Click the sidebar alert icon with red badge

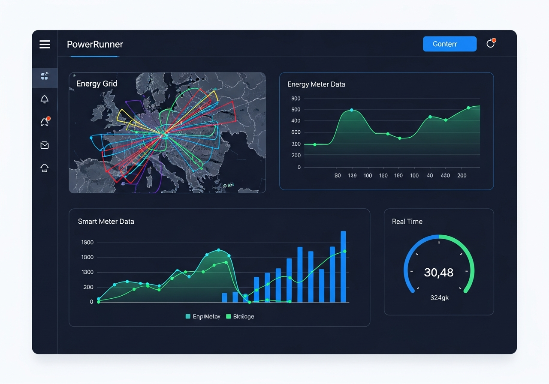point(45,122)
